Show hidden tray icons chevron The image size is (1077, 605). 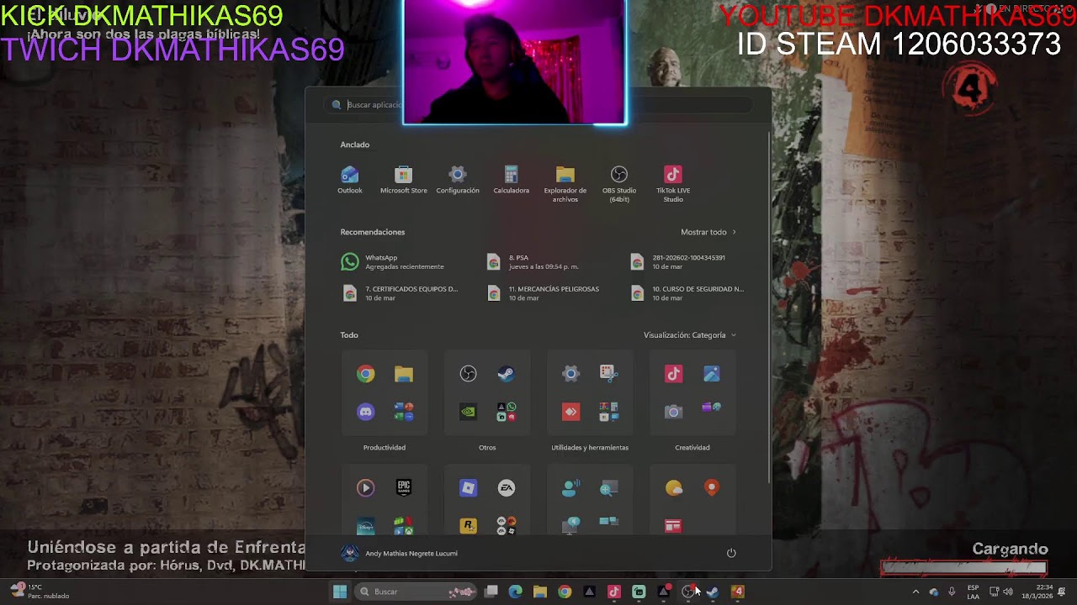coord(915,592)
